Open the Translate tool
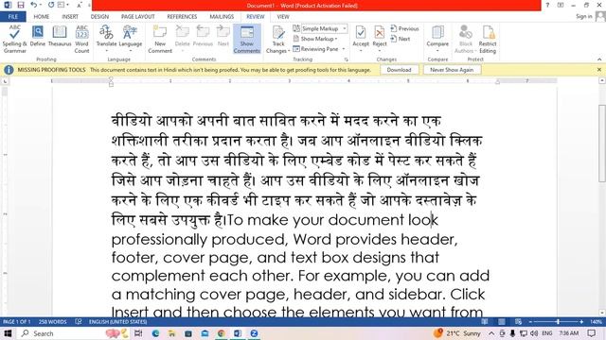This screenshot has height=340, width=606. [106, 39]
